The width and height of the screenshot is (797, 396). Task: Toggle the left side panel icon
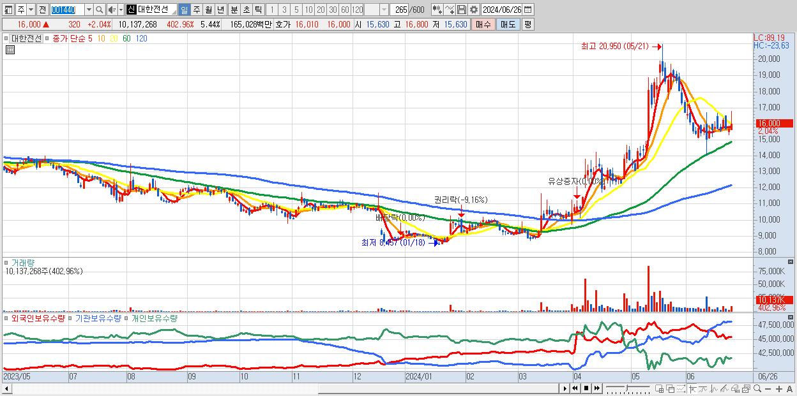point(8,10)
